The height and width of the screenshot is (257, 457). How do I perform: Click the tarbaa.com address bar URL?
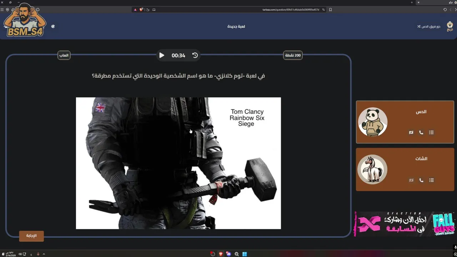pos(291,10)
